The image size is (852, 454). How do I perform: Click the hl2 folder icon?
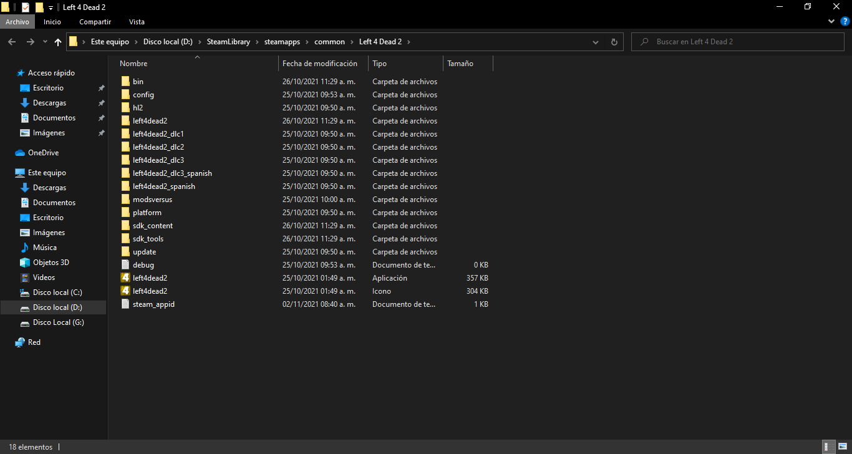(x=125, y=108)
